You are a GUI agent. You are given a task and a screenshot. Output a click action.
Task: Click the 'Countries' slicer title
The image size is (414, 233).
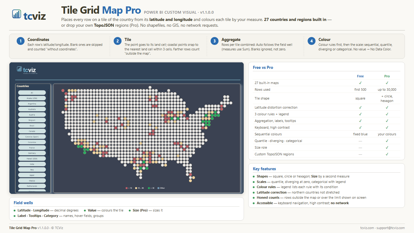pos(23,86)
